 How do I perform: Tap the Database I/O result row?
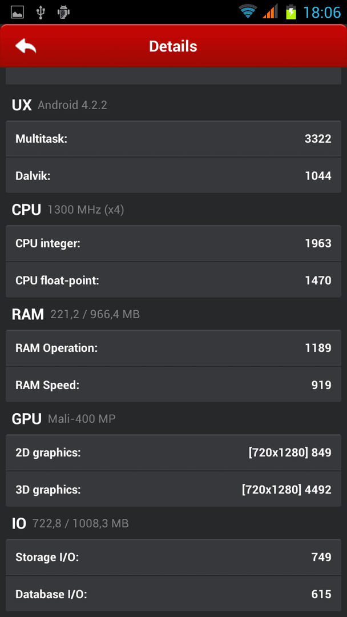pos(173,594)
